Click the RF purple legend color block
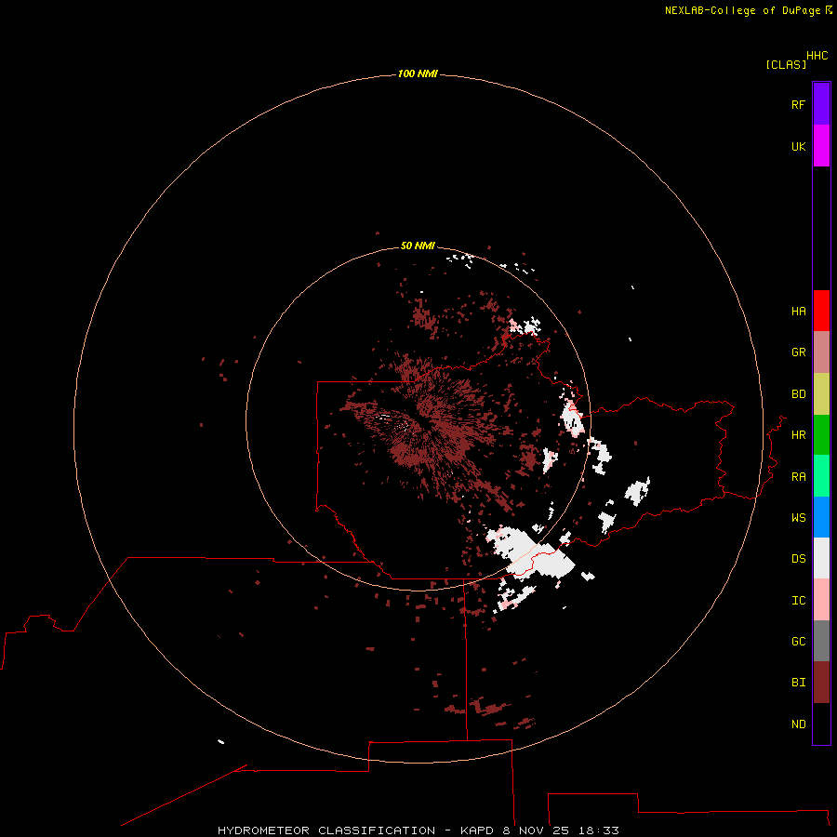 821,104
